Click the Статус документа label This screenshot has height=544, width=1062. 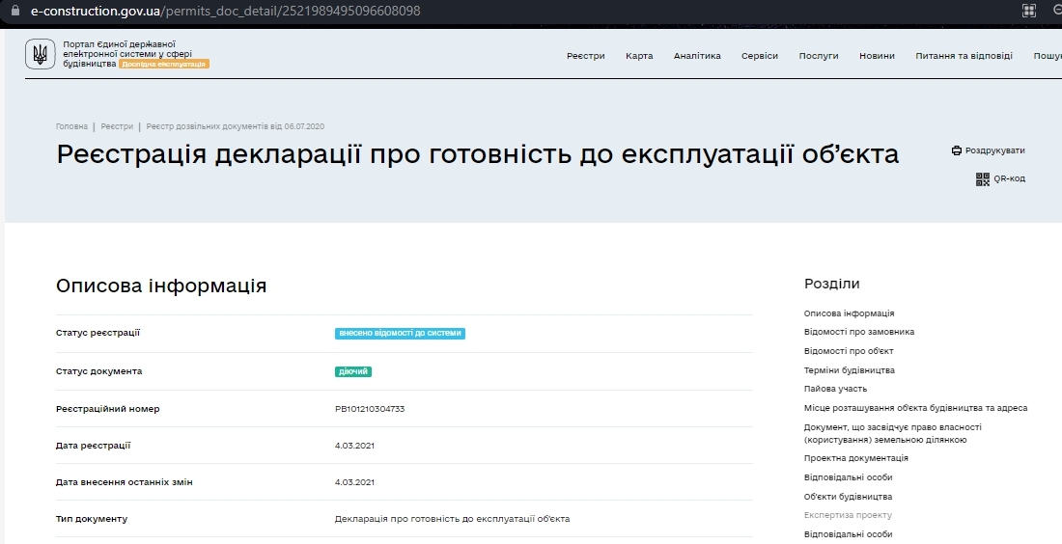pyautogui.click(x=98, y=371)
